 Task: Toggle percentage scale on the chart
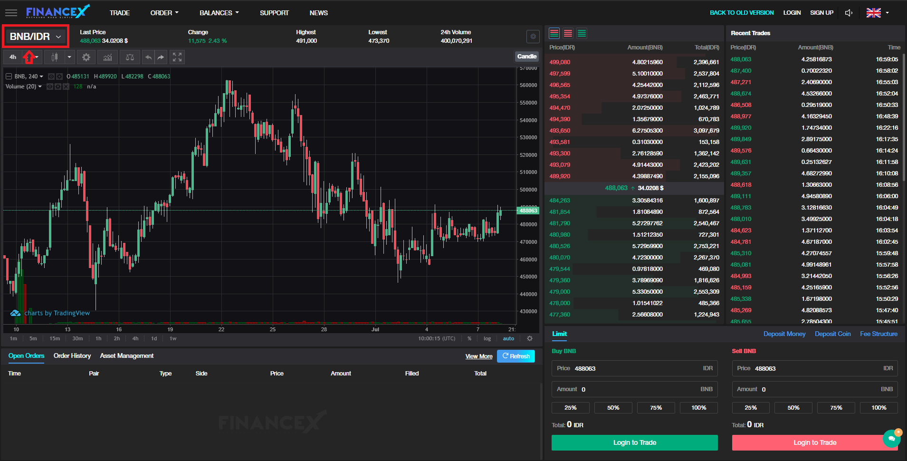(469, 338)
